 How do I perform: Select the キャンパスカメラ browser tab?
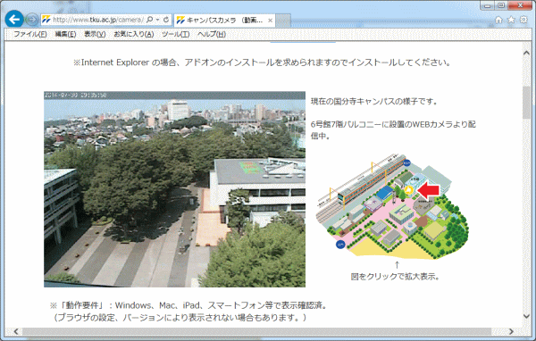pyautogui.click(x=224, y=21)
